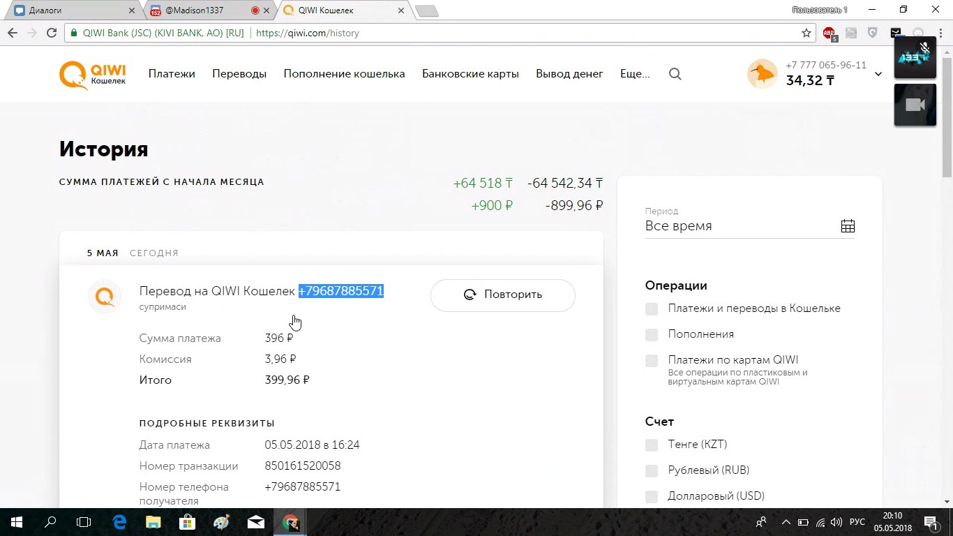Open the calendar icon in Период field
Image resolution: width=953 pixels, height=536 pixels.
(x=848, y=226)
